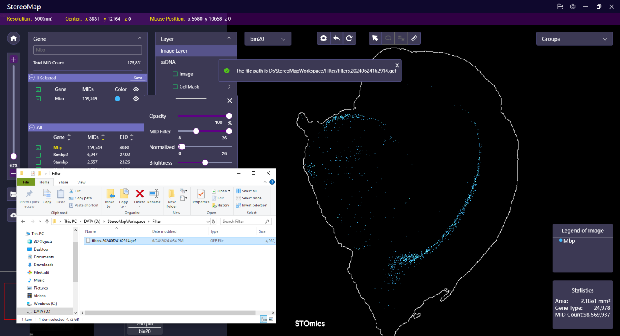
Task: Click Delete in Explorer ribbon
Action: [x=140, y=197]
